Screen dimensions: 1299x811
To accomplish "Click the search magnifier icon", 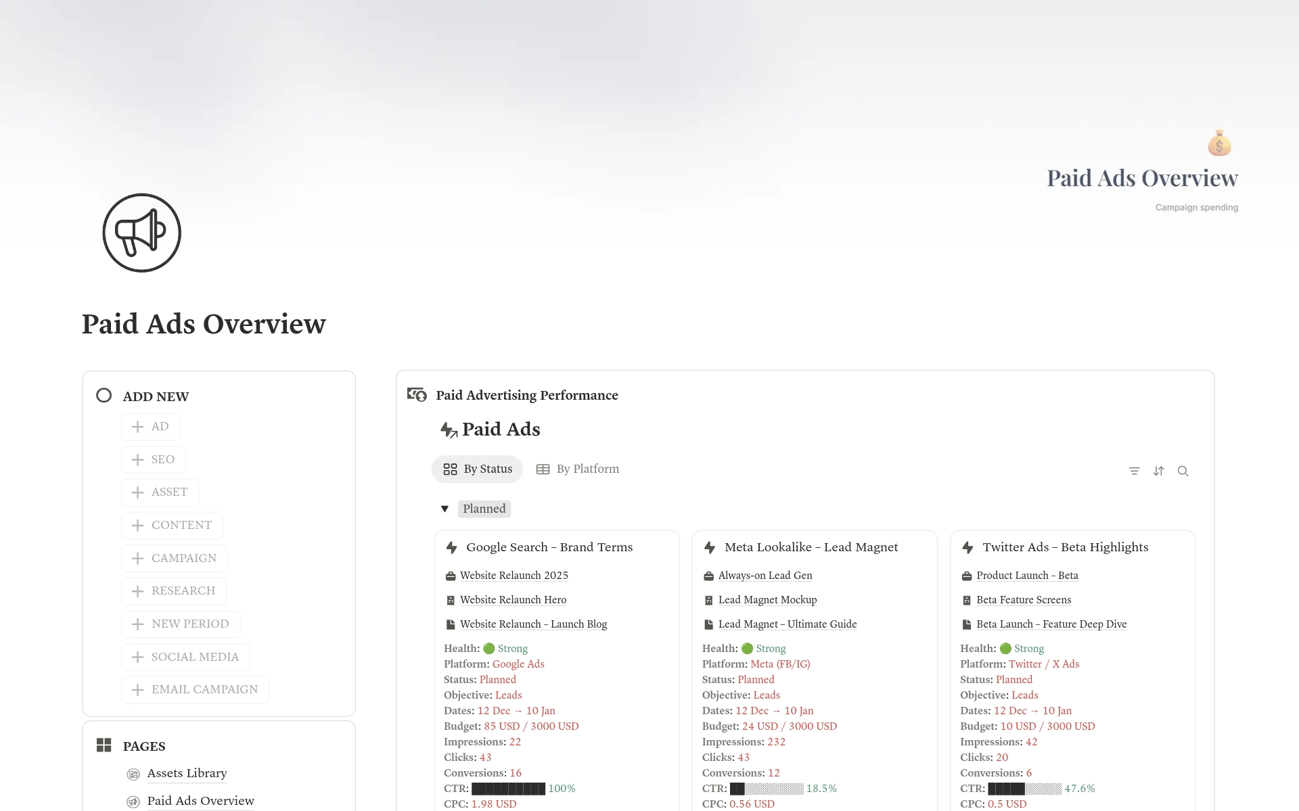I will 1183,471.
